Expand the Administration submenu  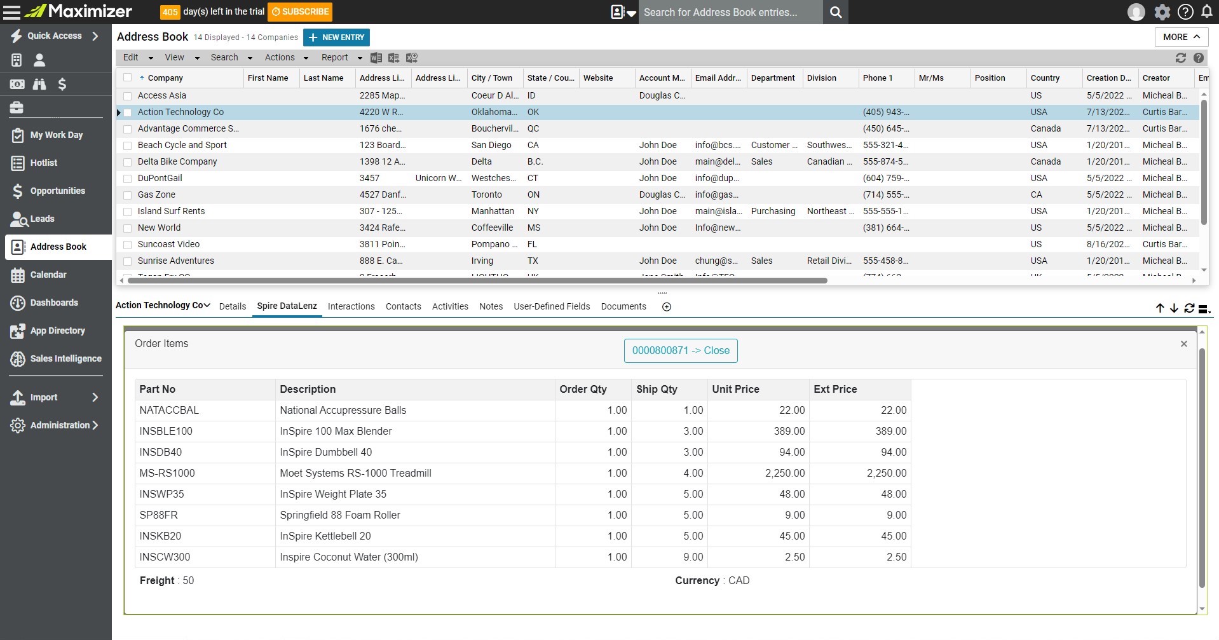pyautogui.click(x=95, y=425)
